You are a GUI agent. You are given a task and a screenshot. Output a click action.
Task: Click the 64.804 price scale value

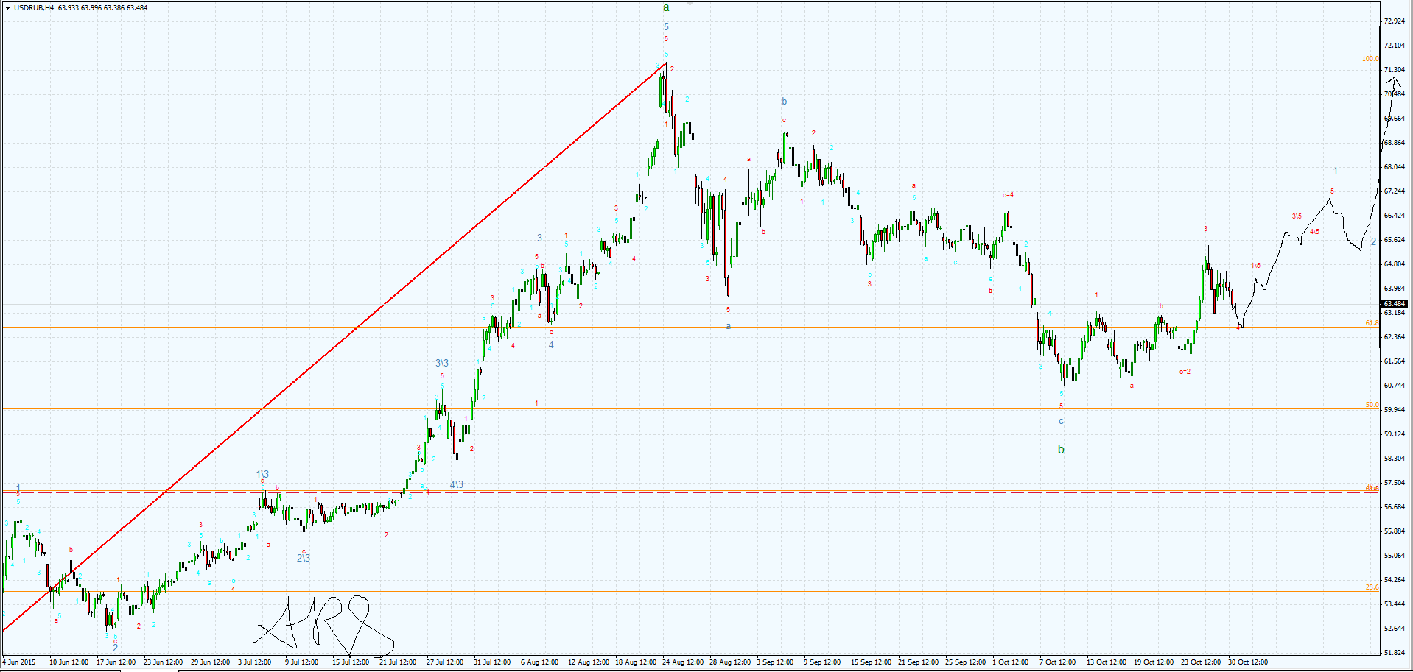pos(1394,264)
